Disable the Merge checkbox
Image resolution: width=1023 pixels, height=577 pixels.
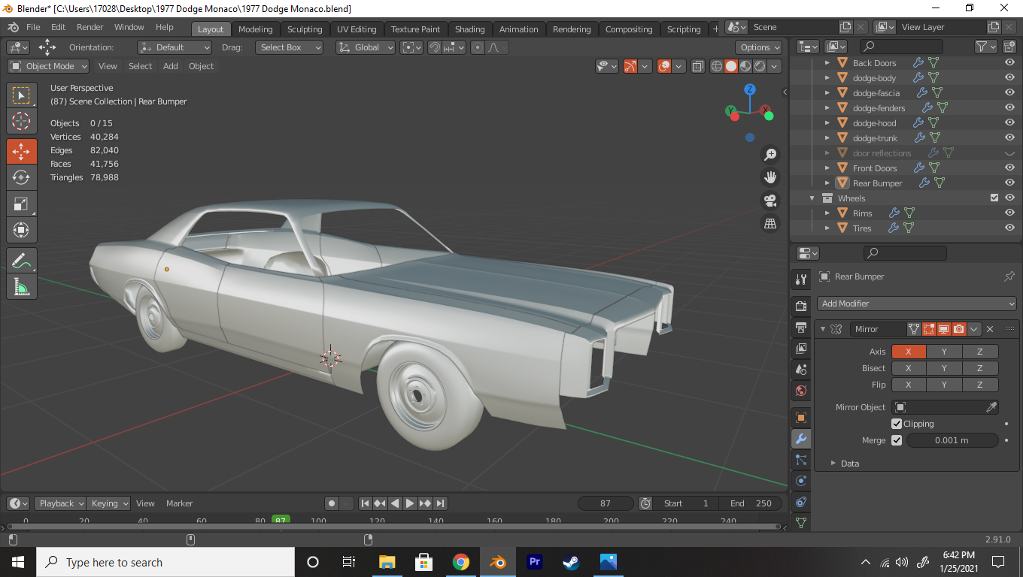pos(897,440)
